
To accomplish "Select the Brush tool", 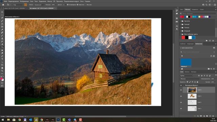I will pyautogui.click(x=2, y=36).
